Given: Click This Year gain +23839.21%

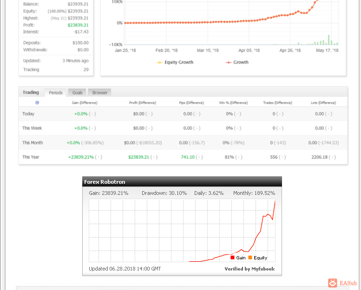Looking at the screenshot, I should [x=81, y=157].
